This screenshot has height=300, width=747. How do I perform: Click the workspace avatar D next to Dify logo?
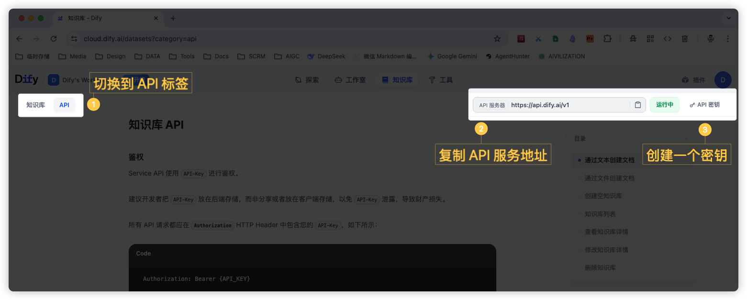(x=53, y=80)
